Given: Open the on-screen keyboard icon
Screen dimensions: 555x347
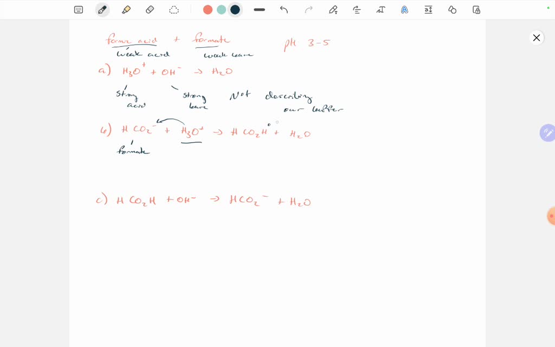Looking at the screenshot, I should [x=79, y=9].
